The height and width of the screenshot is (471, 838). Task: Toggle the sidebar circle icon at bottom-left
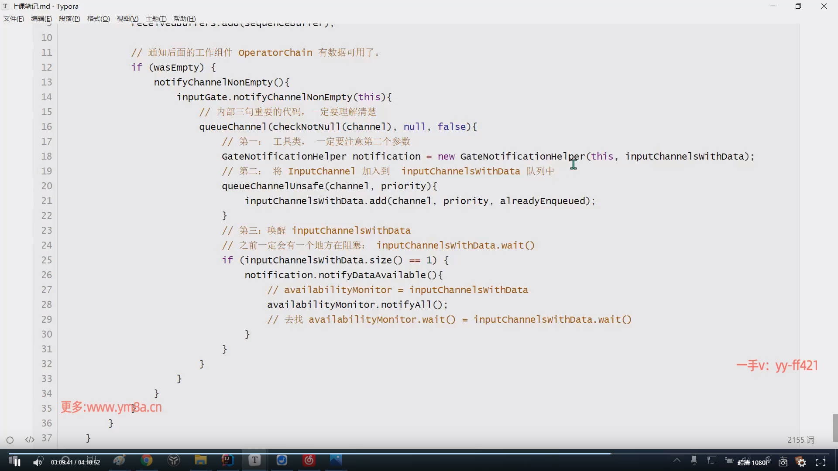pyautogui.click(x=10, y=440)
